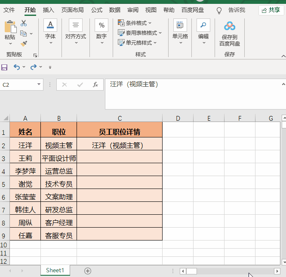Expand the Paste options arrow
This screenshot has height=277, width=286.
pos(10,43)
